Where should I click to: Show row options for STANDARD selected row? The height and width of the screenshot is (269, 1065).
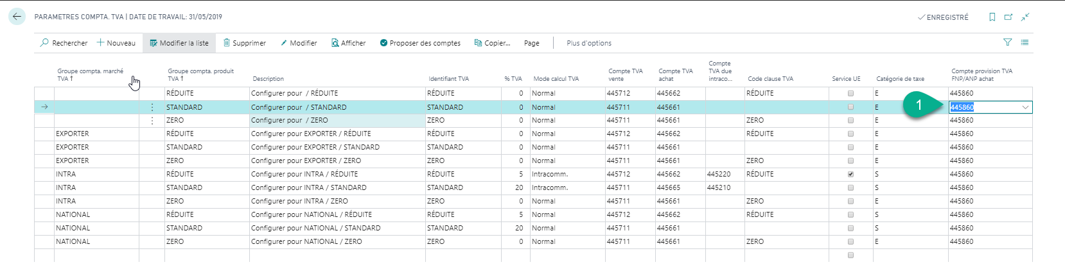point(152,107)
